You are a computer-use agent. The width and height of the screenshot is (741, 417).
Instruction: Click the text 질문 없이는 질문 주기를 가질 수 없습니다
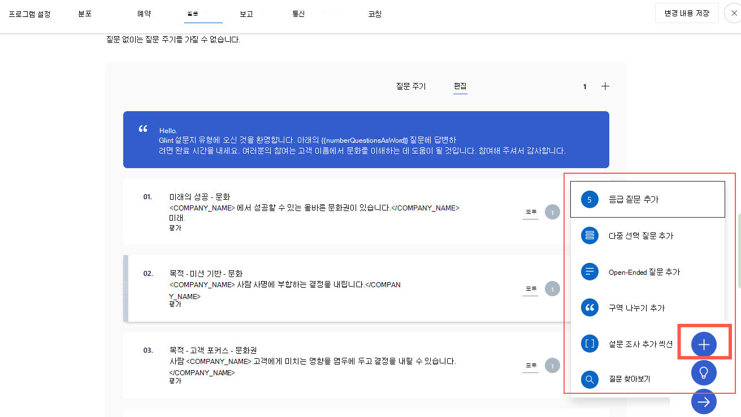(173, 39)
